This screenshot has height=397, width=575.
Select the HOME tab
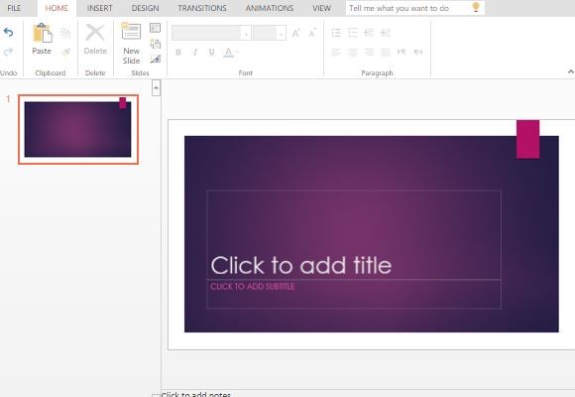57,8
